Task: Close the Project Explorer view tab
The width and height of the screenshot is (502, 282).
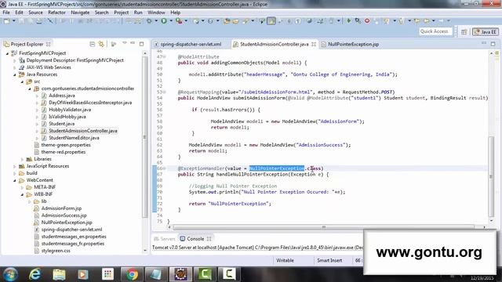Action: 49,44
